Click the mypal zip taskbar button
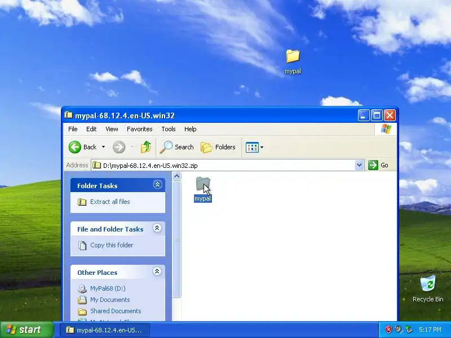This screenshot has width=451, height=338. click(105, 330)
